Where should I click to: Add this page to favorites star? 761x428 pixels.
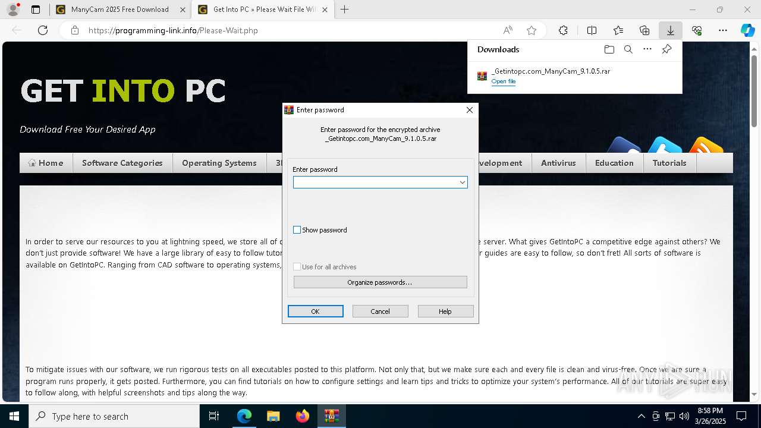click(532, 30)
